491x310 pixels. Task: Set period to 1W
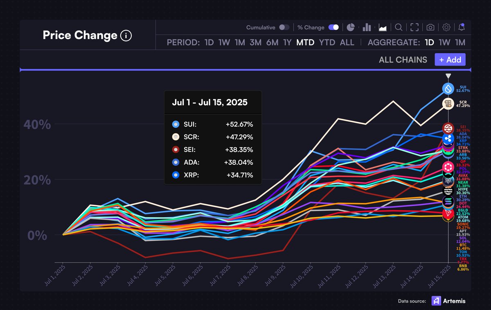click(224, 42)
